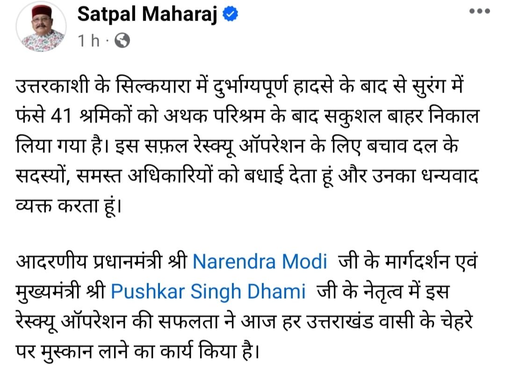
Task: Open the three-dot post options menu
Action: 480,12
